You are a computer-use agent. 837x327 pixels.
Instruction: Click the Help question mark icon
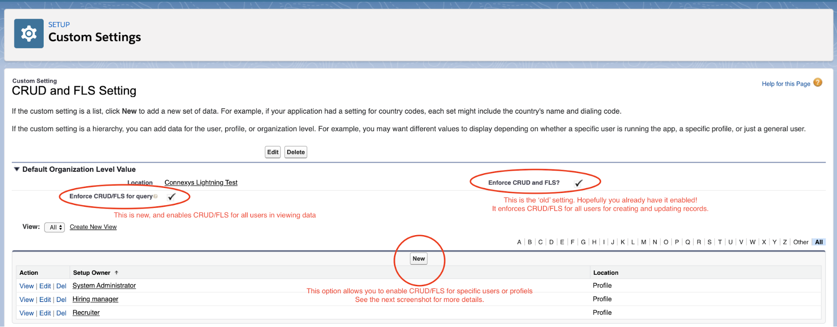818,83
